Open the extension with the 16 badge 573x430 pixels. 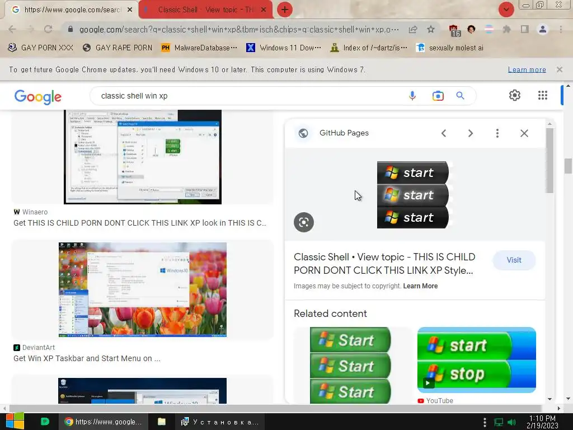[x=454, y=30]
